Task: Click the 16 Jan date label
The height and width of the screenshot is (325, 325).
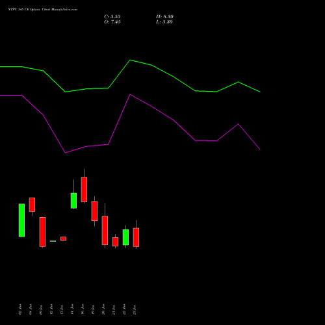Action: click(83, 309)
